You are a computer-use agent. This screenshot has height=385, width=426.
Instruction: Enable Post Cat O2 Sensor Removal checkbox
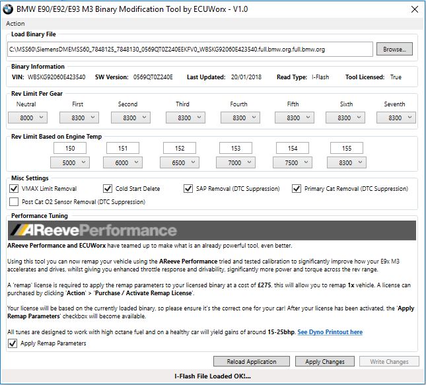pyautogui.click(x=14, y=202)
